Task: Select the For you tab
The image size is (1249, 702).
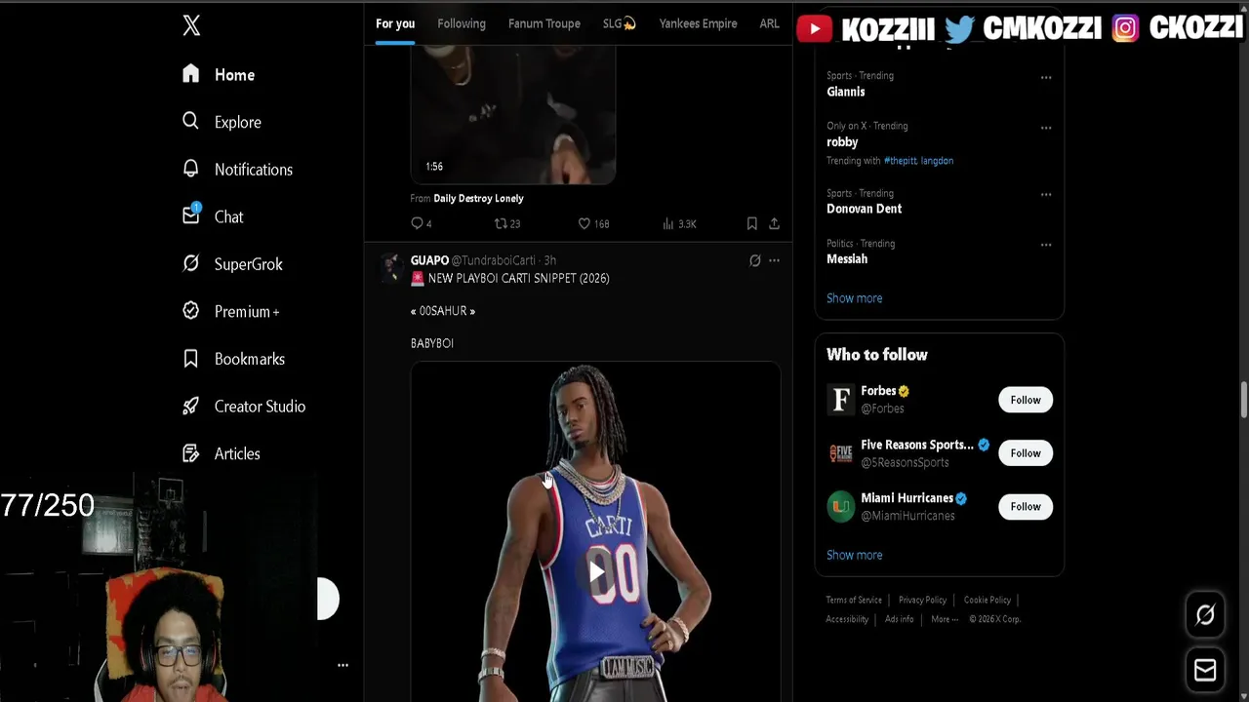Action: coord(395,23)
